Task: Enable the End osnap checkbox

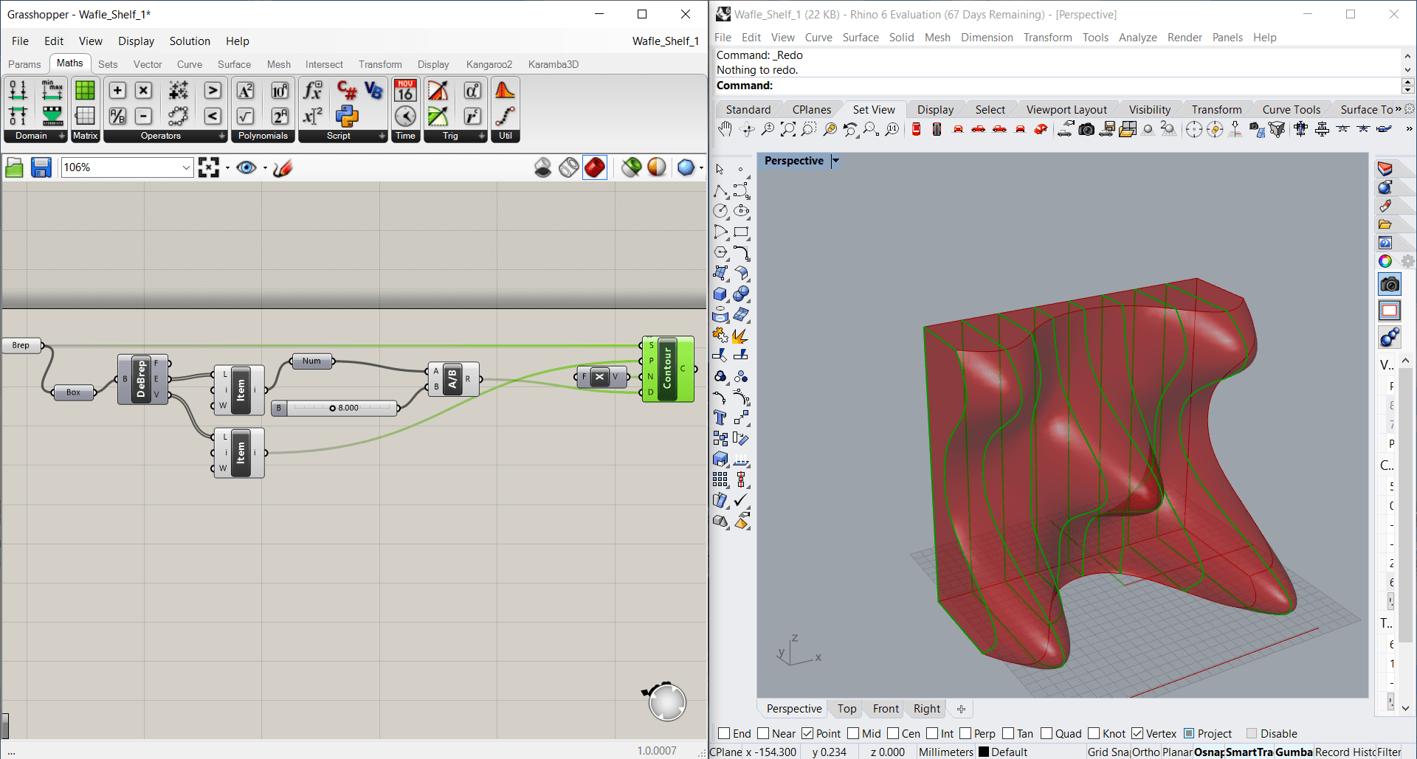Action: (x=724, y=733)
